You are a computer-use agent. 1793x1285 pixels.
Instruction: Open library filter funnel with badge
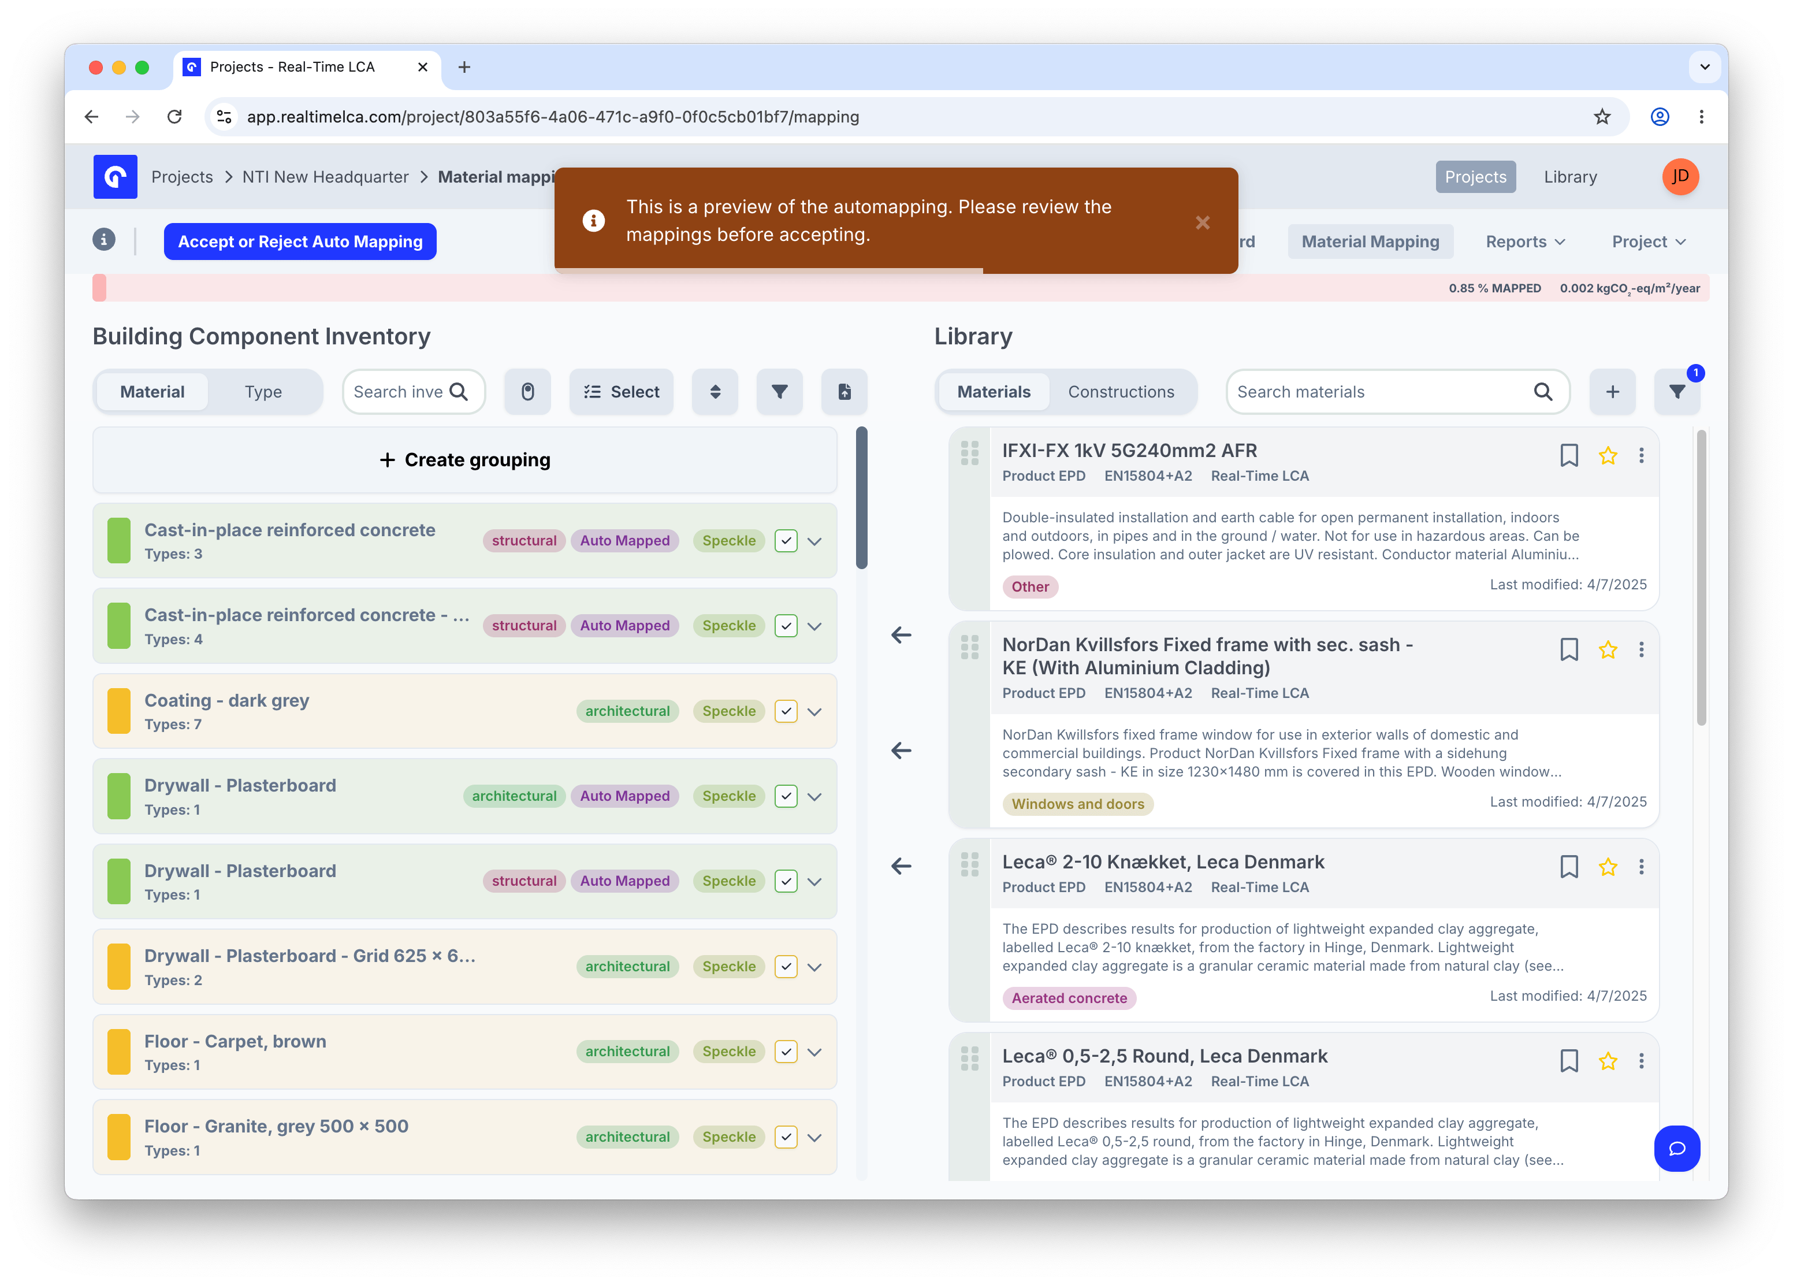pyautogui.click(x=1677, y=391)
